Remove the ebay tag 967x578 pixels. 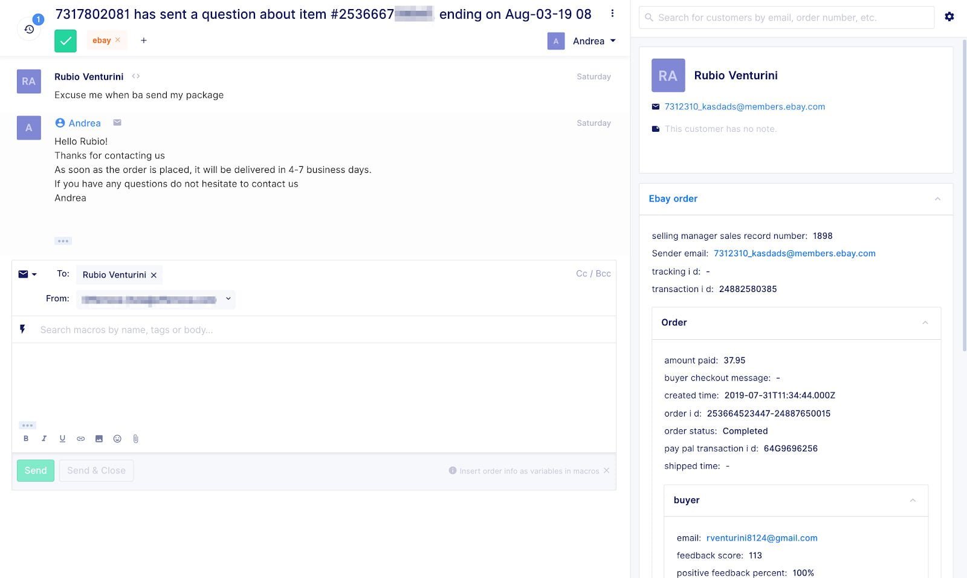[118, 40]
